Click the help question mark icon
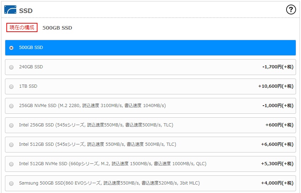 [x=290, y=10]
